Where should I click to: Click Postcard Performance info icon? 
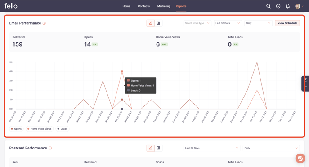click(50, 148)
